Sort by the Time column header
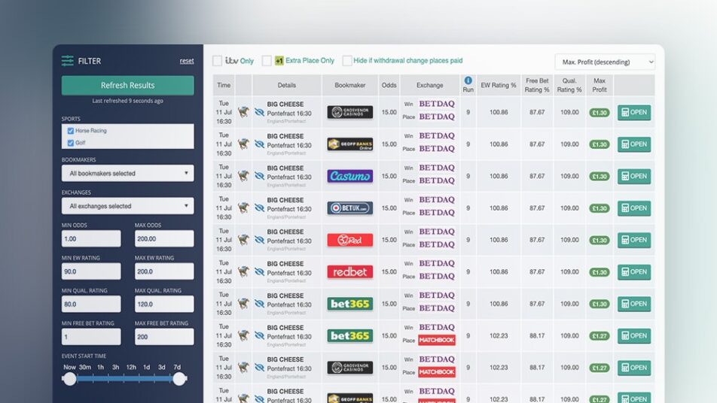Screen dimensions: 717x403 (224, 86)
